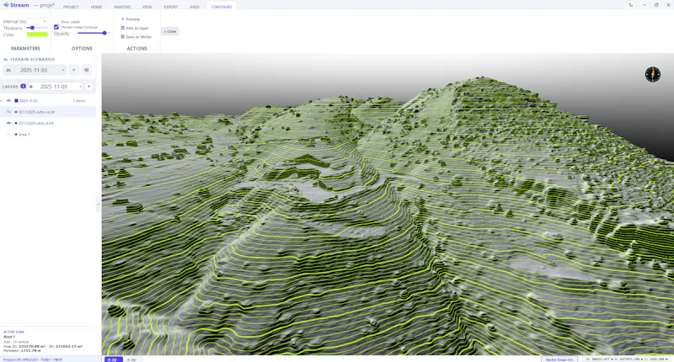Open the ANALYSIS tab

tap(122, 7)
